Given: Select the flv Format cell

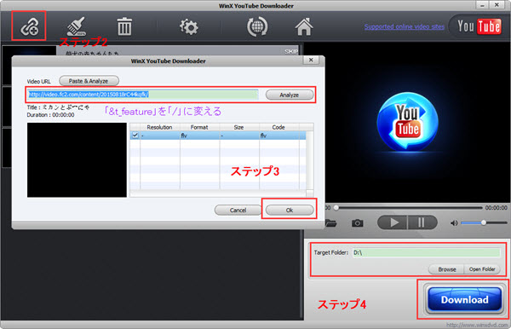Looking at the screenshot, I should (x=199, y=136).
